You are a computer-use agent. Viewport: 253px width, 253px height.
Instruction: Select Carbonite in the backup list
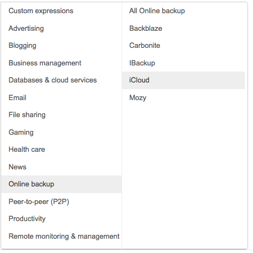(x=183, y=46)
